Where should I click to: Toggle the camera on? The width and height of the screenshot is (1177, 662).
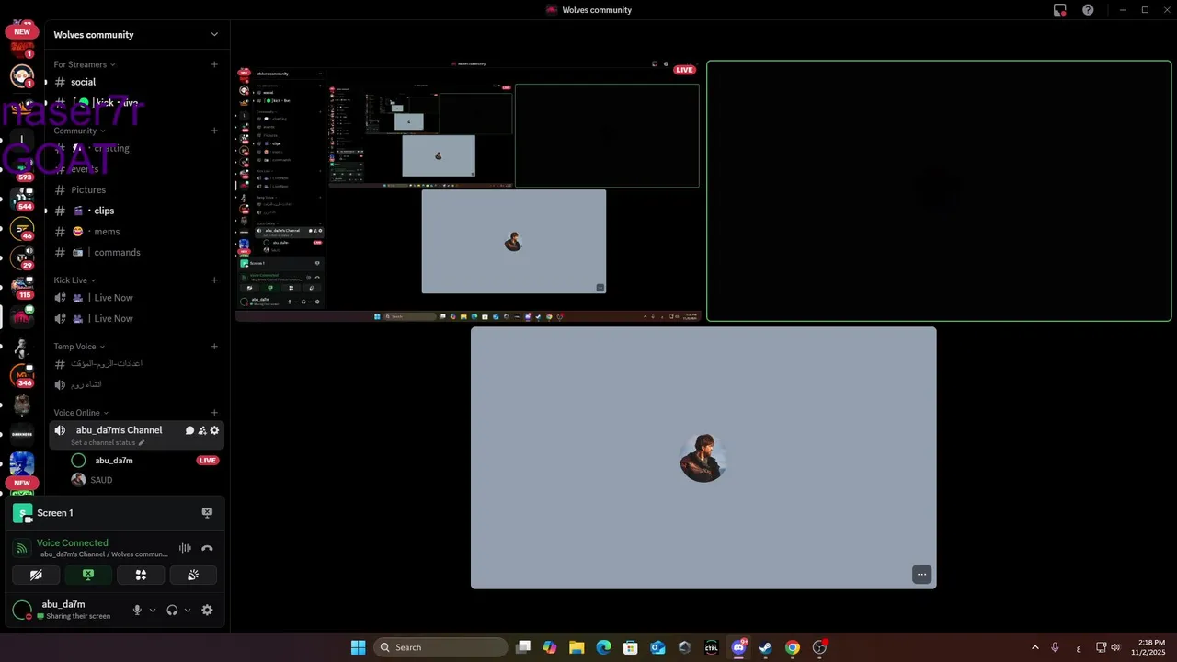click(x=36, y=575)
